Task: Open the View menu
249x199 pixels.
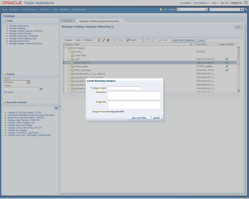Action: pos(79,40)
